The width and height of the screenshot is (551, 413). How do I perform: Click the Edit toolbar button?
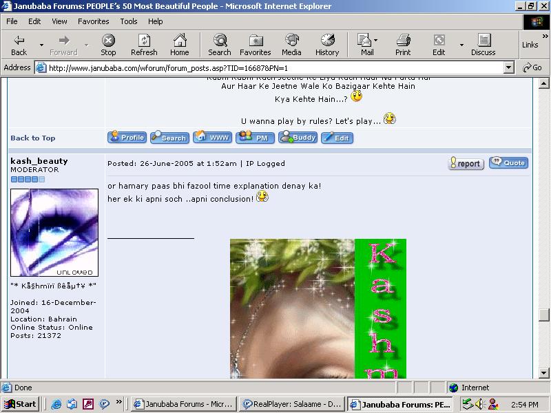coord(439,45)
